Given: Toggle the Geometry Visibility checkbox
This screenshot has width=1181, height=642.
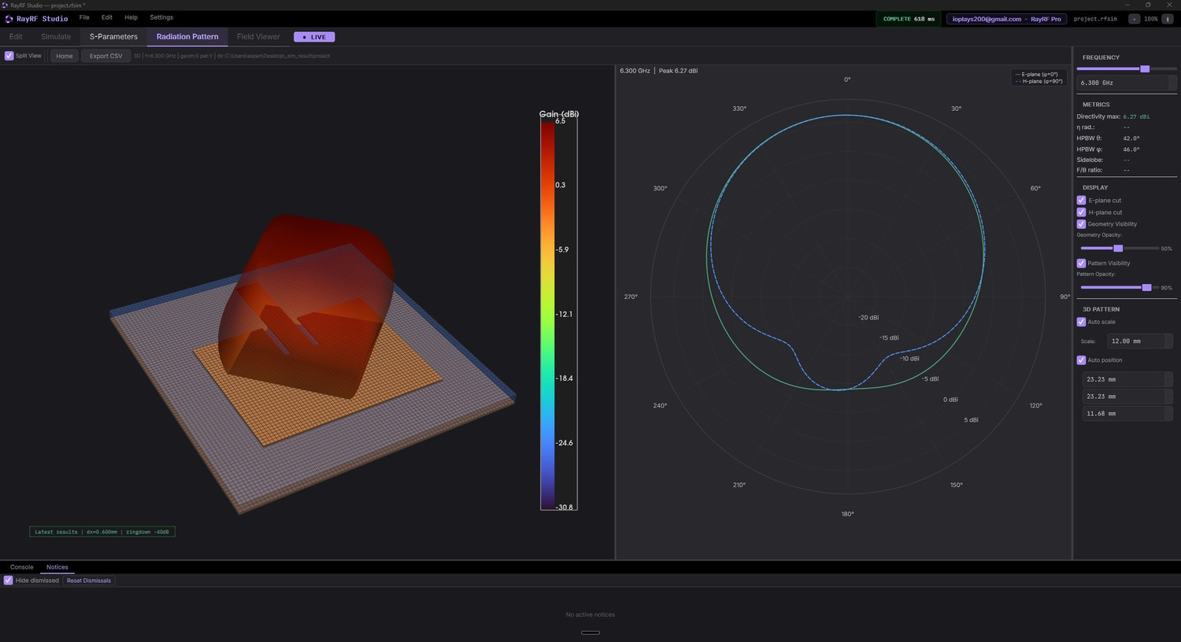Looking at the screenshot, I should (1081, 223).
